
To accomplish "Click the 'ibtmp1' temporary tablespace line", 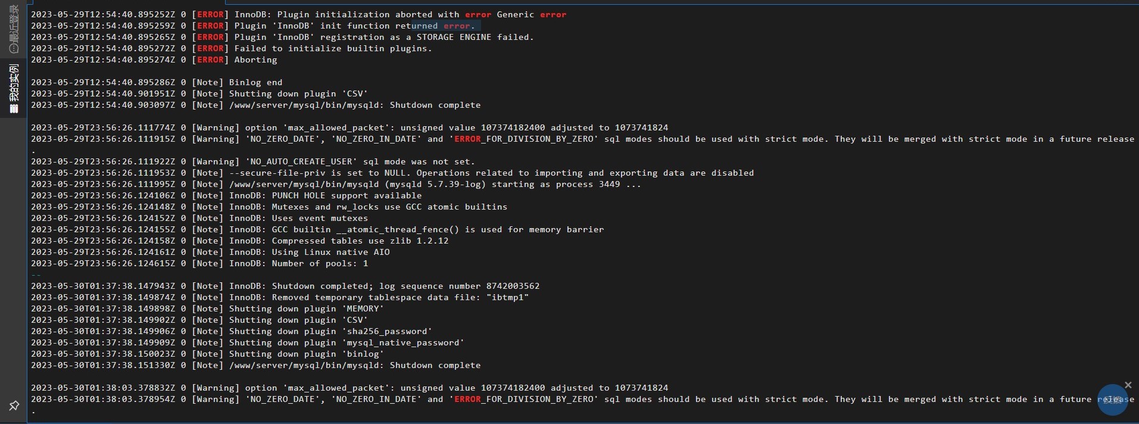I will [280, 297].
